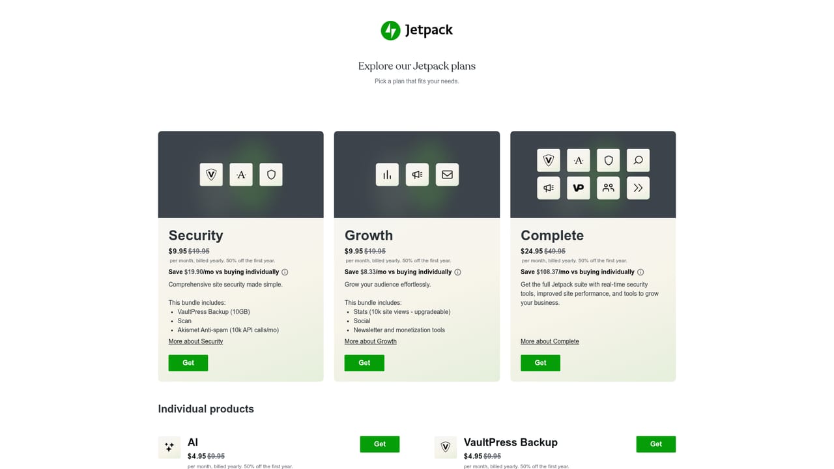Screen dimensions: 834x469
Task: Open the More about Security link
Action: tap(195, 341)
